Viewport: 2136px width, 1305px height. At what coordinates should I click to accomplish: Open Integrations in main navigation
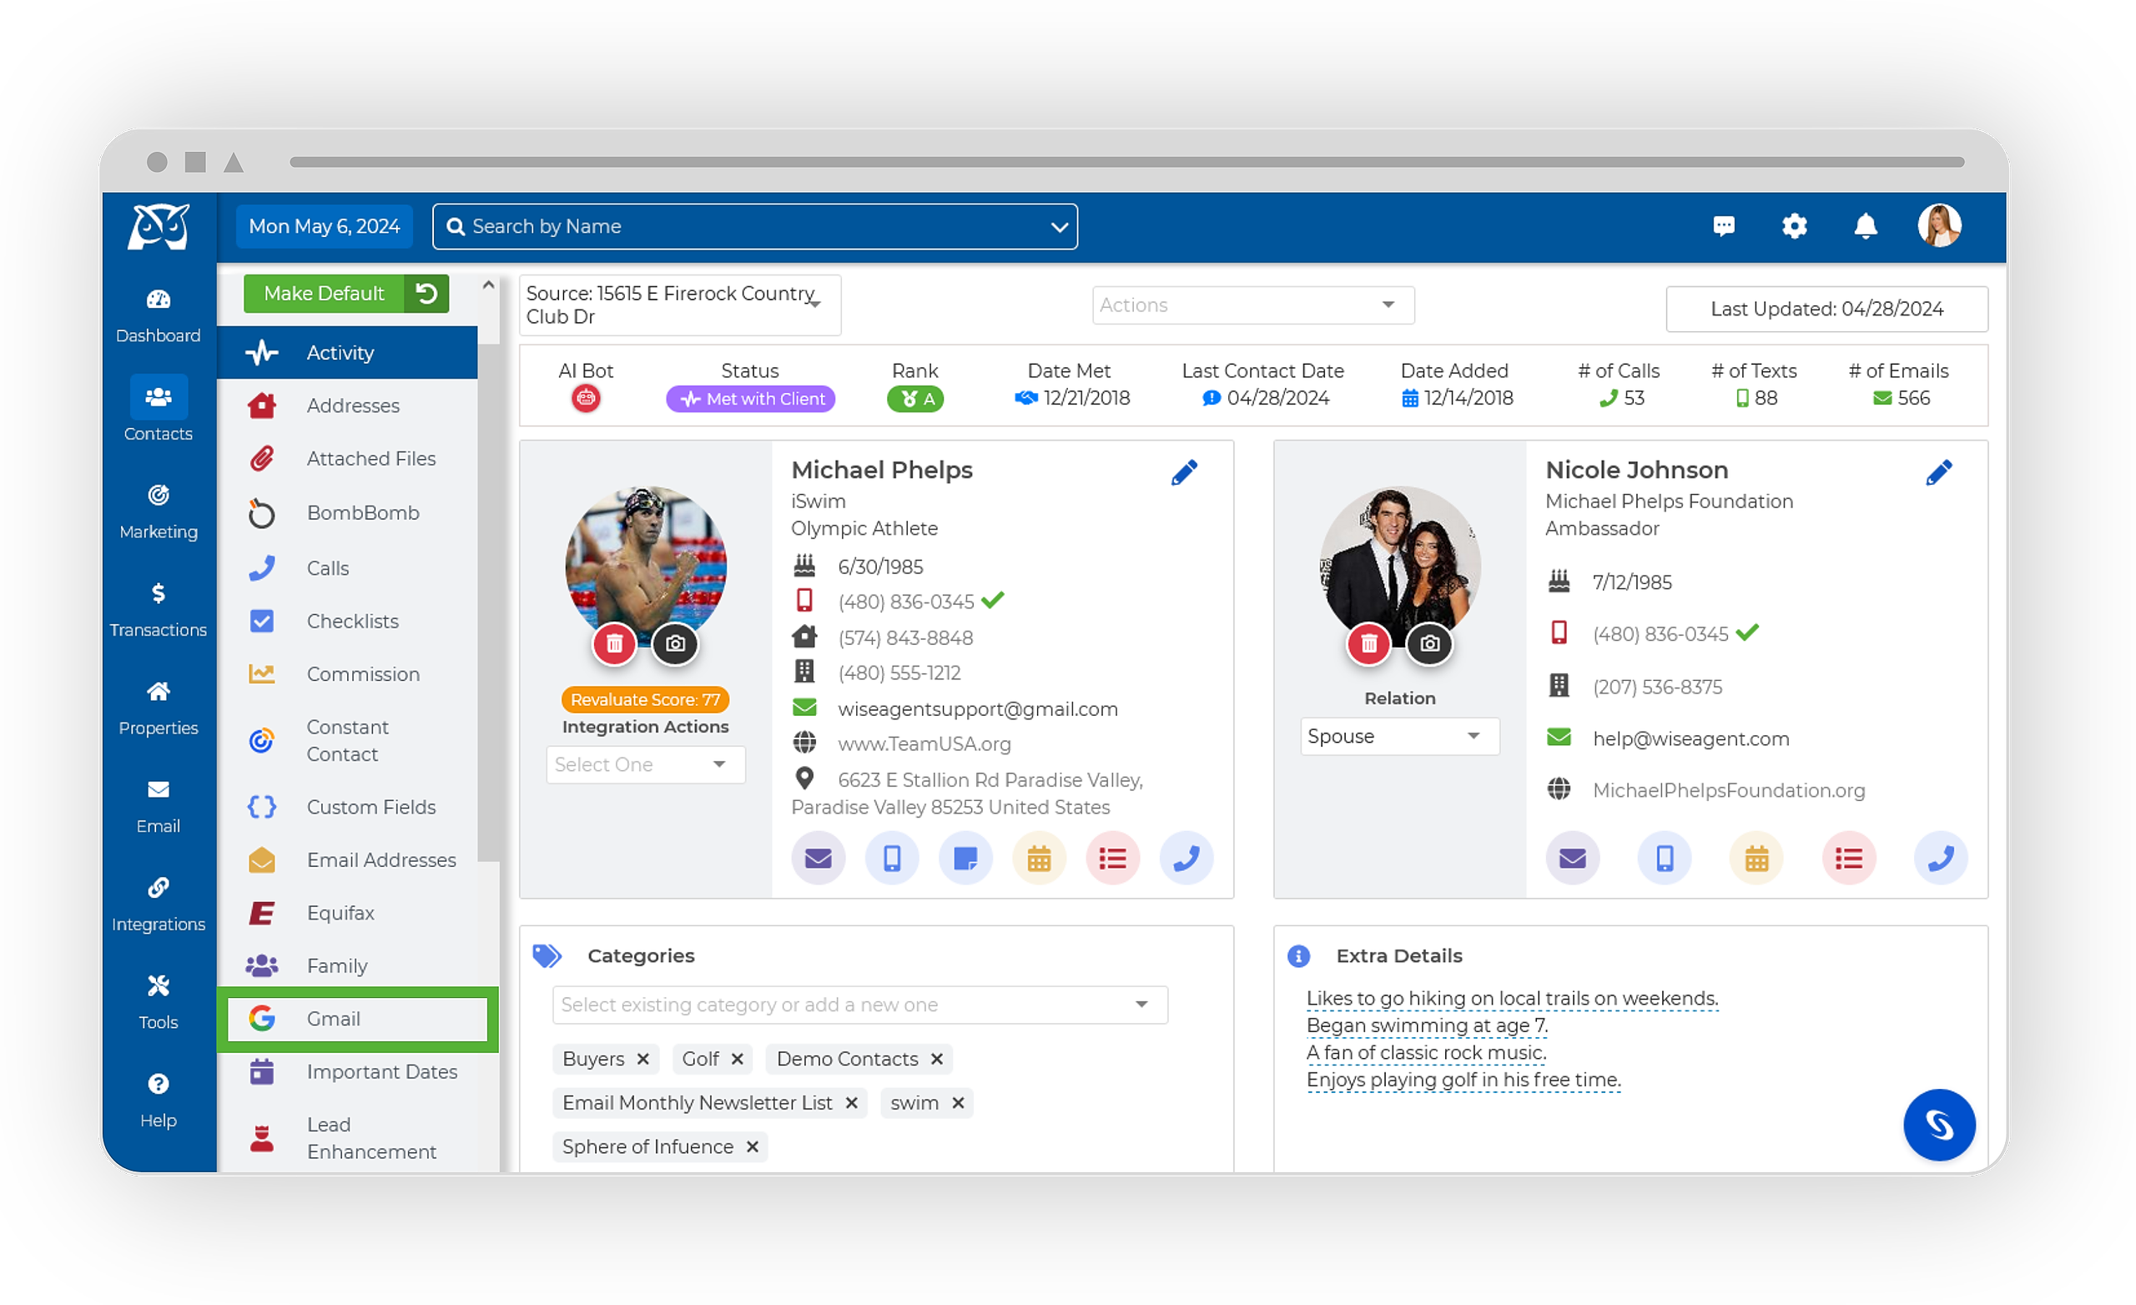pos(159,904)
